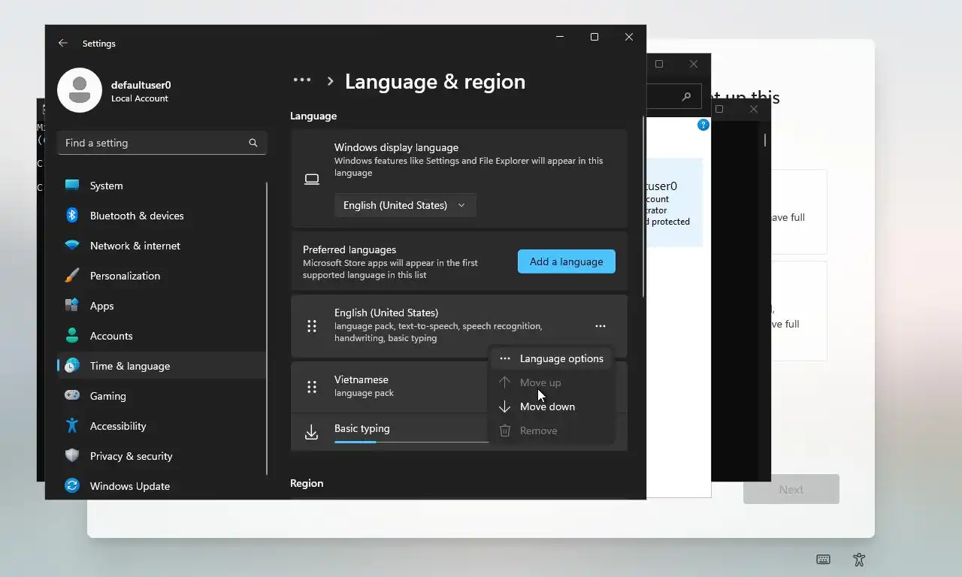The width and height of the screenshot is (962, 577).
Task: Click the Basic typing download progress bar
Action: (x=412, y=442)
